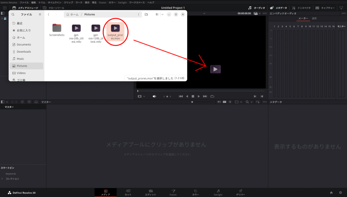Open the project settings gear icon
The width and height of the screenshot is (347, 197).
coord(340,193)
